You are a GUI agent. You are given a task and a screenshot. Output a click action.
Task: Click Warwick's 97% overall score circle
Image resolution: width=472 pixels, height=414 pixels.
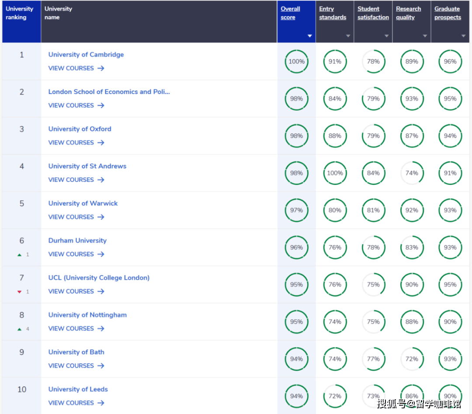coord(296,210)
